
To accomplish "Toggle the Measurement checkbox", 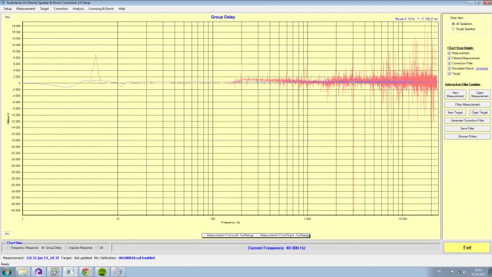I will 449,53.
